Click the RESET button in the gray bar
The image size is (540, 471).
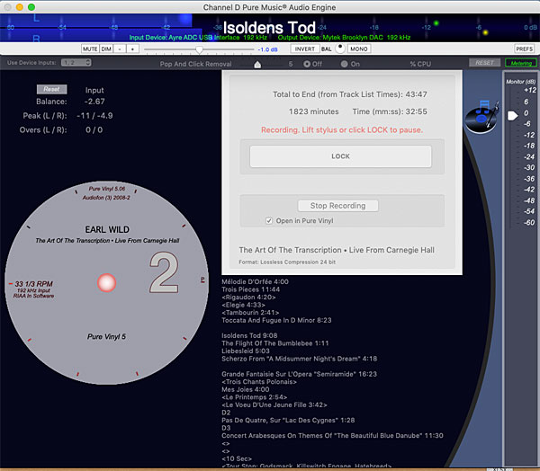coord(484,63)
